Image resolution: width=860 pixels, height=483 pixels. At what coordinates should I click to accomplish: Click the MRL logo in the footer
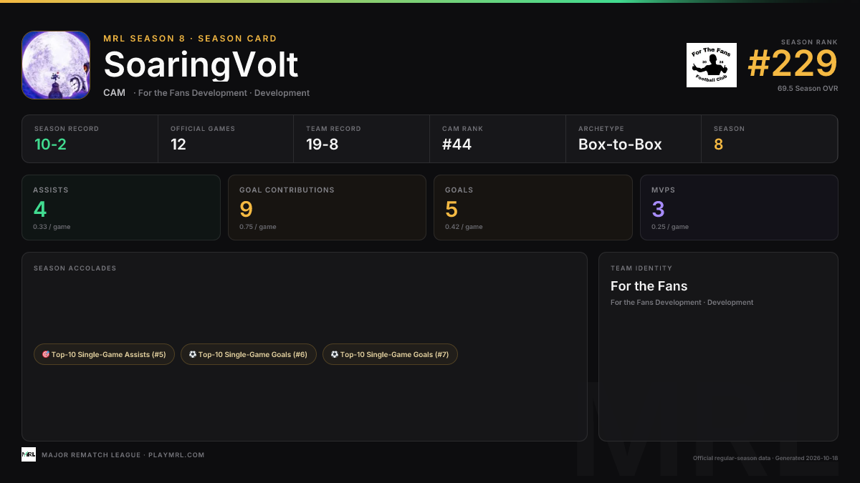pyautogui.click(x=29, y=454)
